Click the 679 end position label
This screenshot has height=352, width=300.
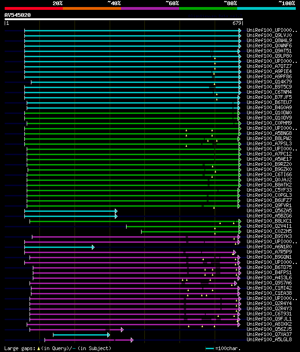237,23
